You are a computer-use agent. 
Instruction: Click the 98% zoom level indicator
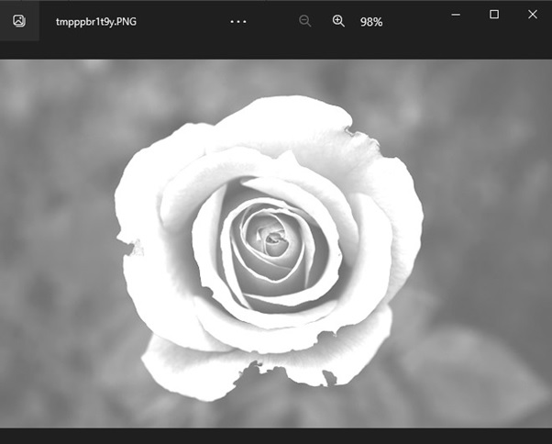[x=371, y=22]
